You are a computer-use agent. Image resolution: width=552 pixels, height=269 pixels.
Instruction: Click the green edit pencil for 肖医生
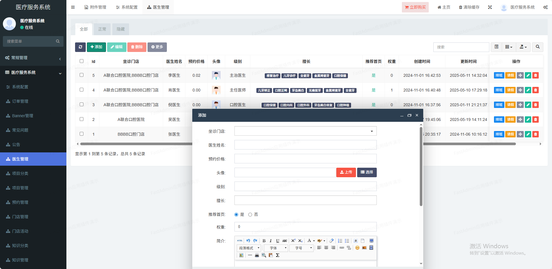[x=528, y=90]
